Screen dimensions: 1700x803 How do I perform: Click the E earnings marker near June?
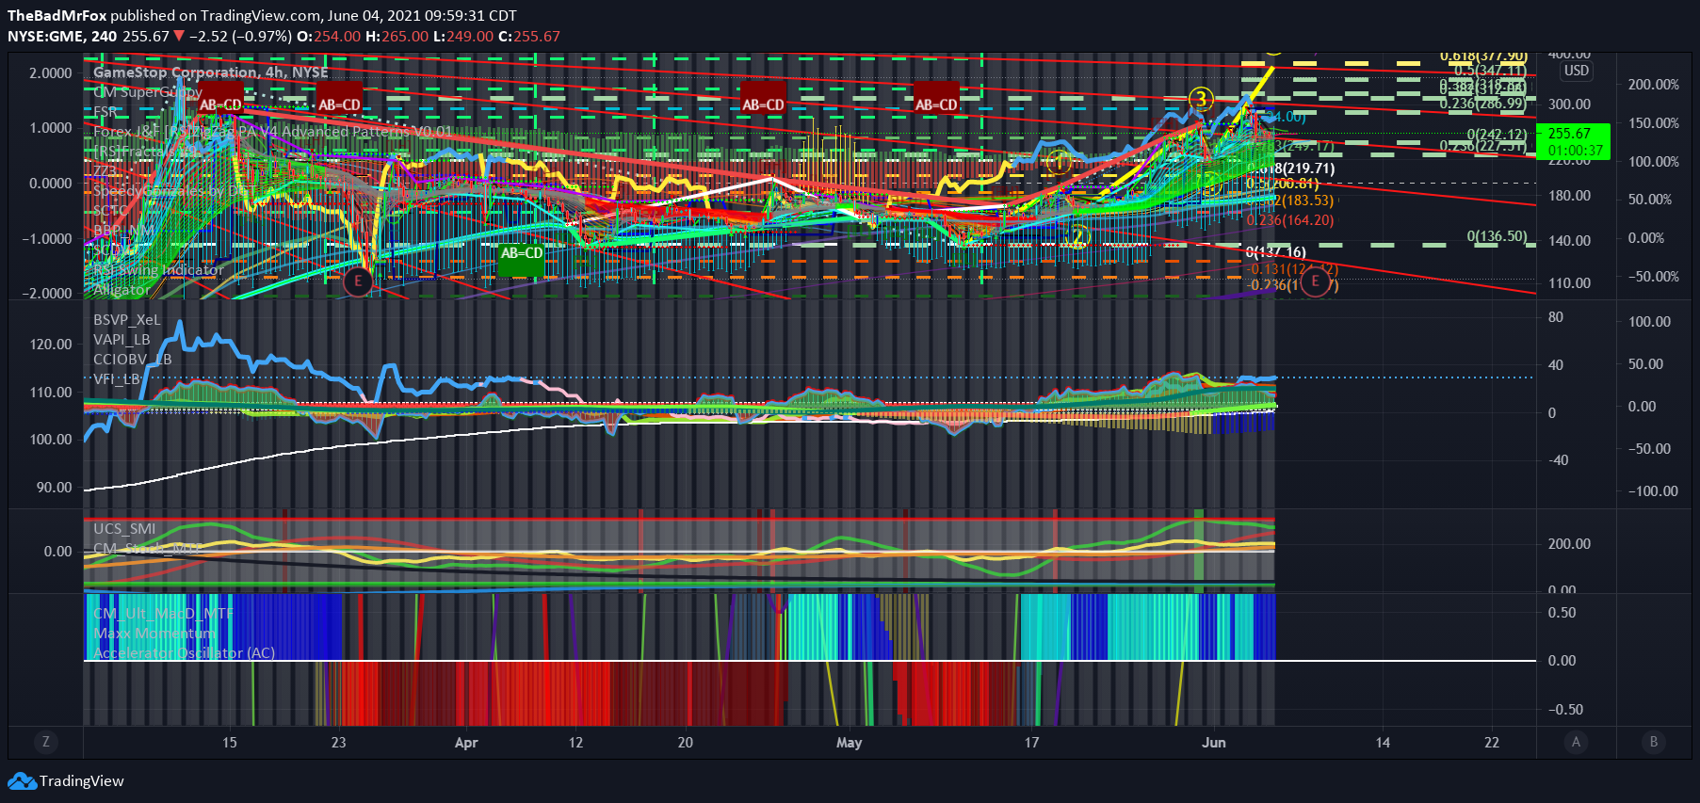[1316, 281]
